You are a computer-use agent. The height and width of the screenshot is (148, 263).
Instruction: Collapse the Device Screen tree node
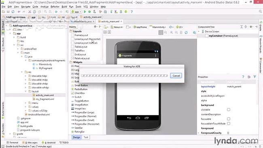pyautogui.click(x=199, y=32)
